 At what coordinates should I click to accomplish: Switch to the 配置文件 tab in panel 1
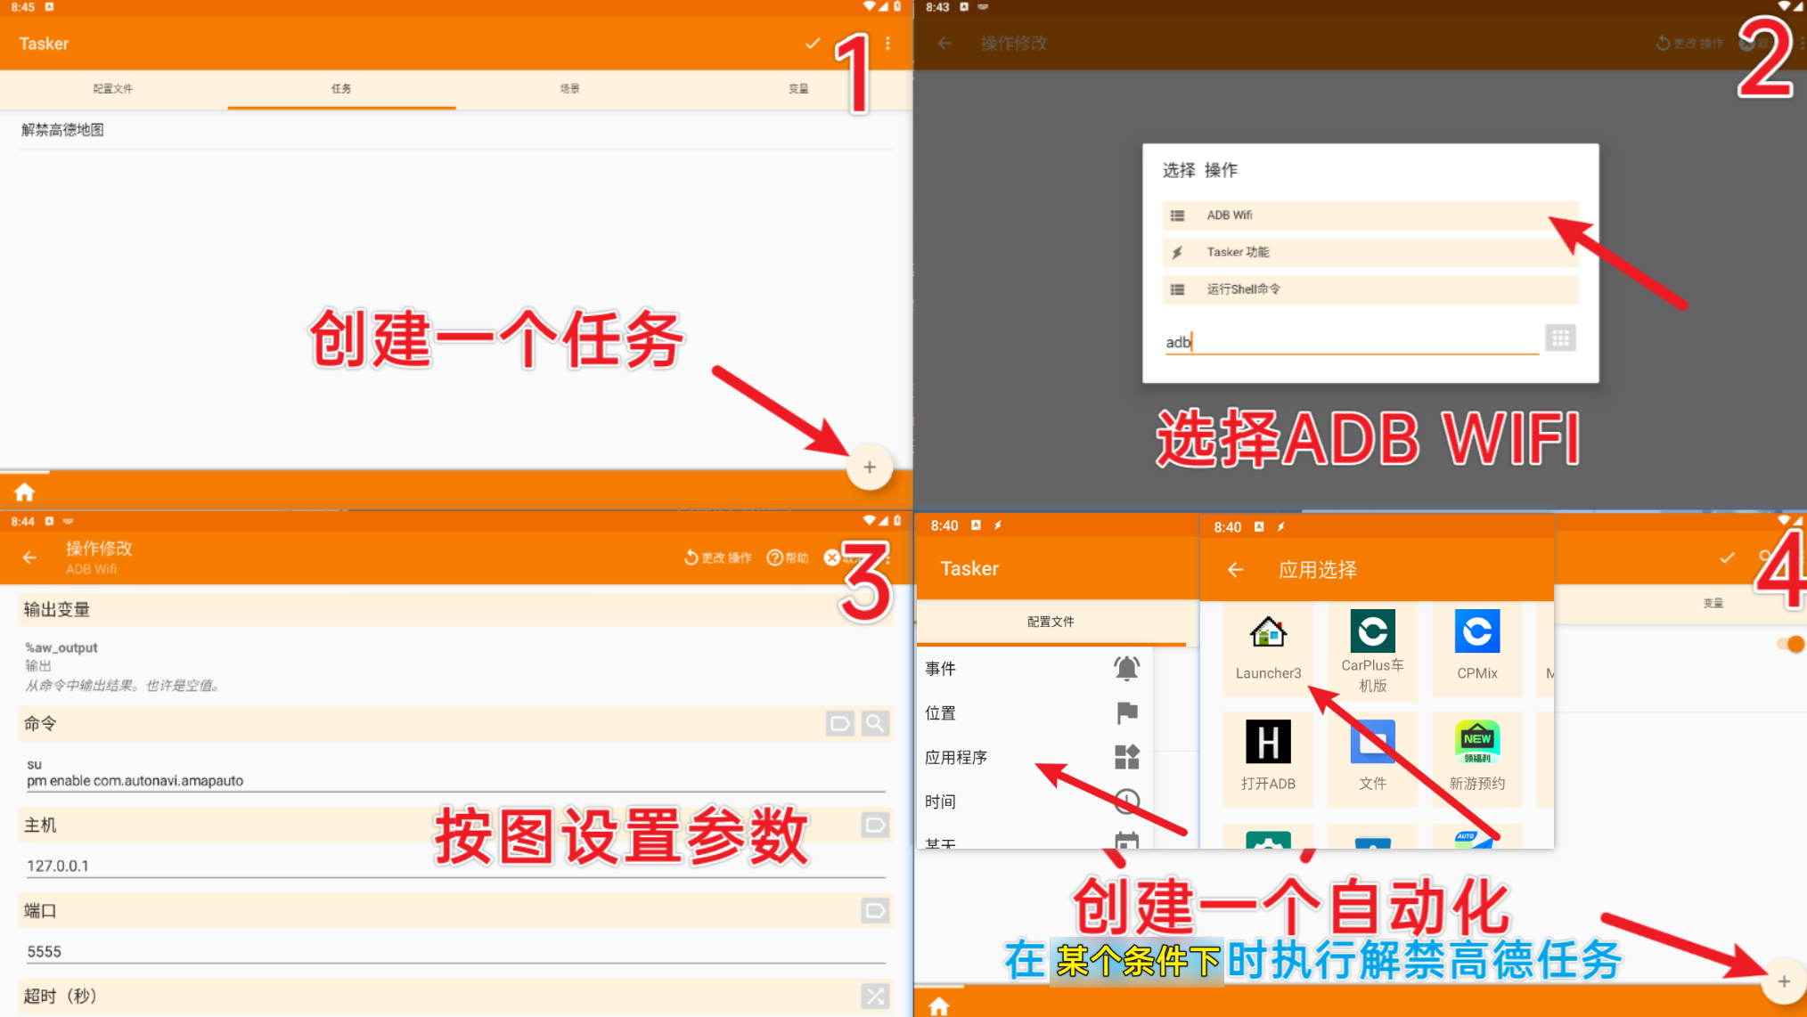tap(113, 88)
